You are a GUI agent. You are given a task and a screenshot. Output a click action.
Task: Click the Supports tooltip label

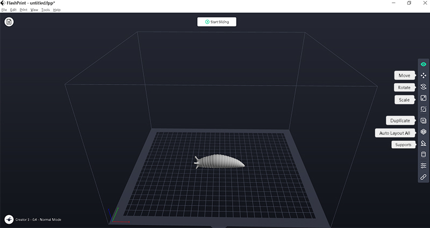coord(403,145)
